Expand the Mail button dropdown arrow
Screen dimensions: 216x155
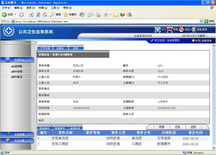pos(93,14)
